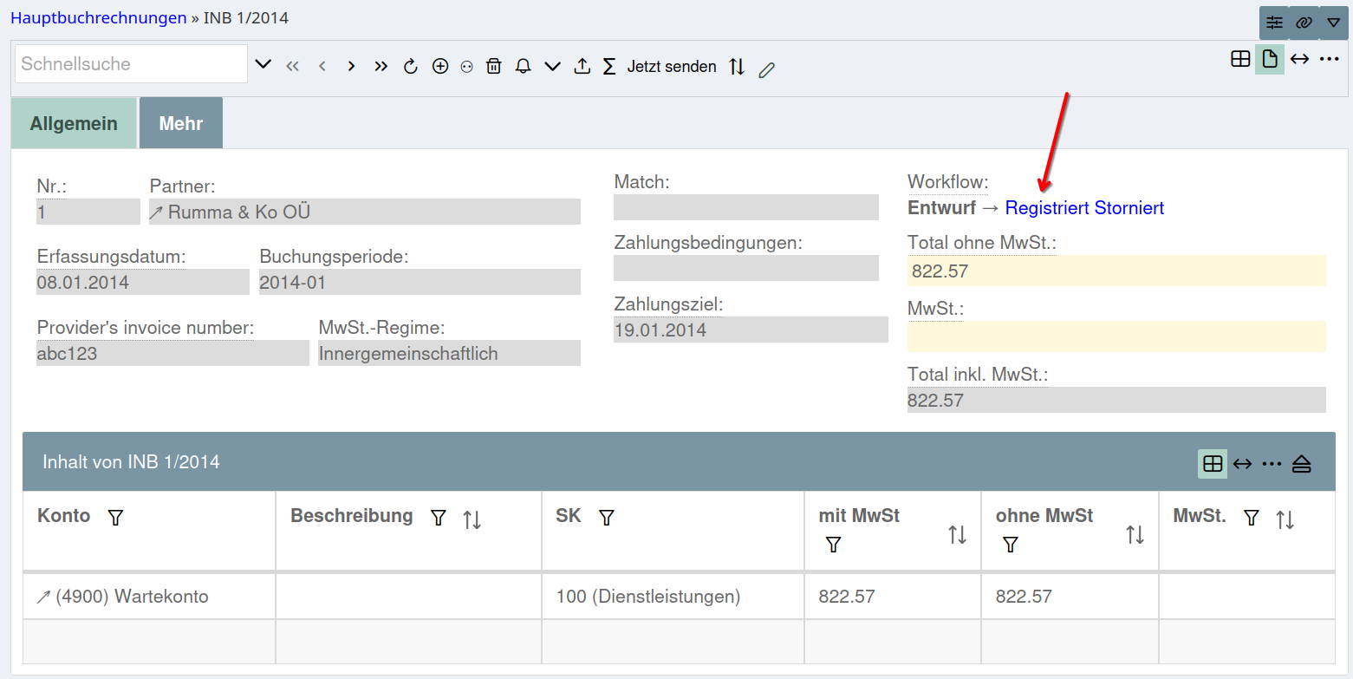
Task: Change the workflow state to Storniert
Action: (1129, 208)
